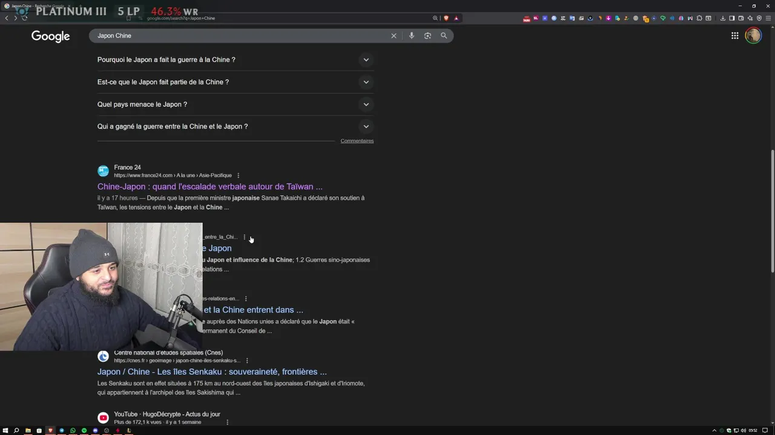Toggle the browser sidebar panel
The image size is (775, 435).
coord(731,18)
